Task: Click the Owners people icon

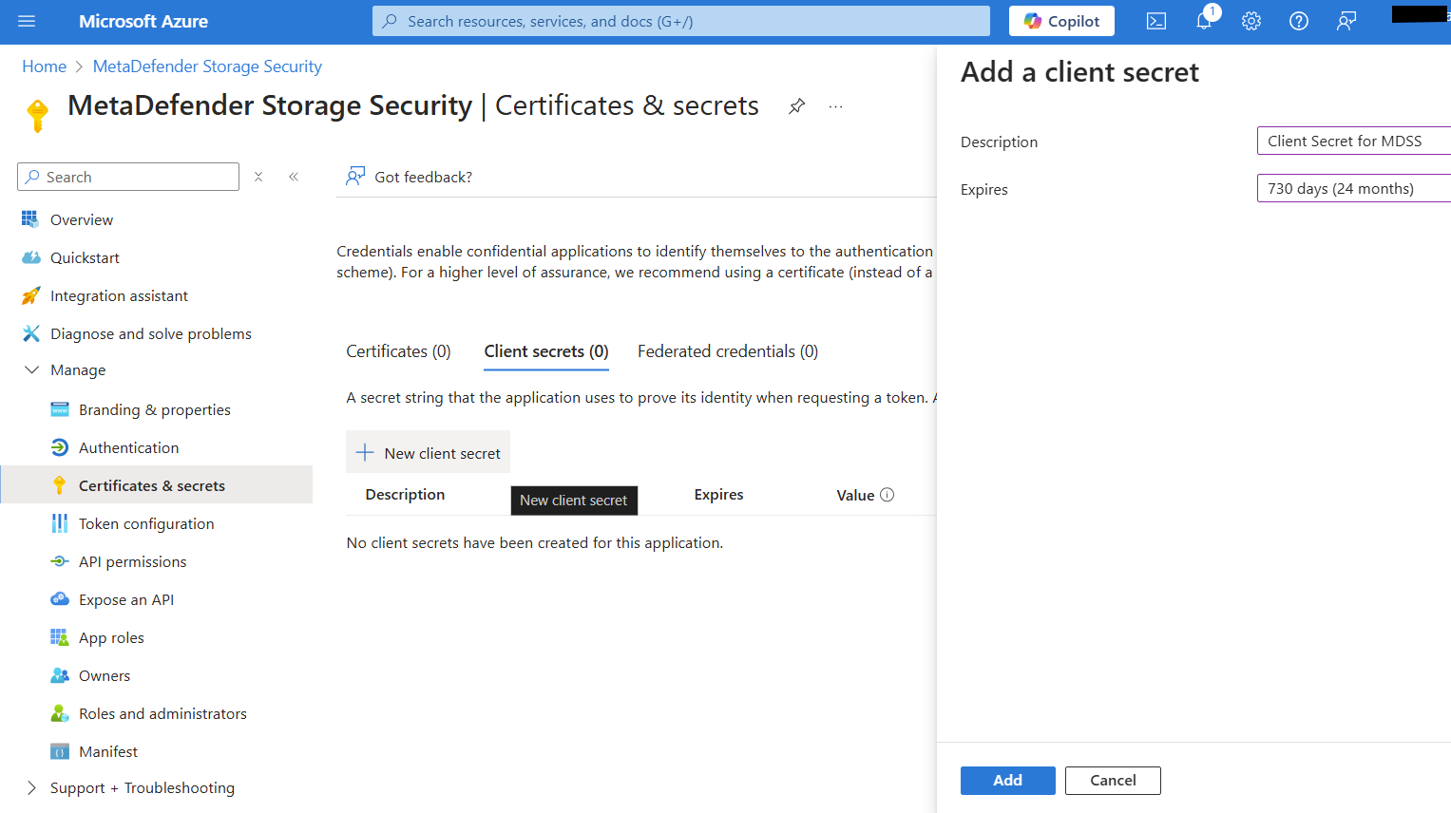Action: (59, 675)
